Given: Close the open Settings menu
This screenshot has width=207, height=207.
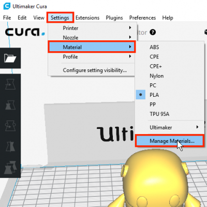Looking at the screenshot, I should tap(60, 18).
